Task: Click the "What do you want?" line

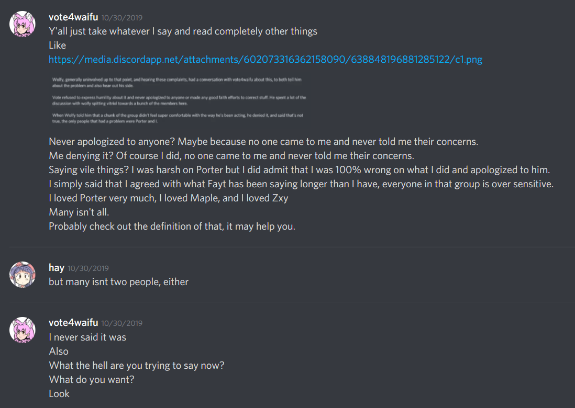Action: click(x=91, y=380)
